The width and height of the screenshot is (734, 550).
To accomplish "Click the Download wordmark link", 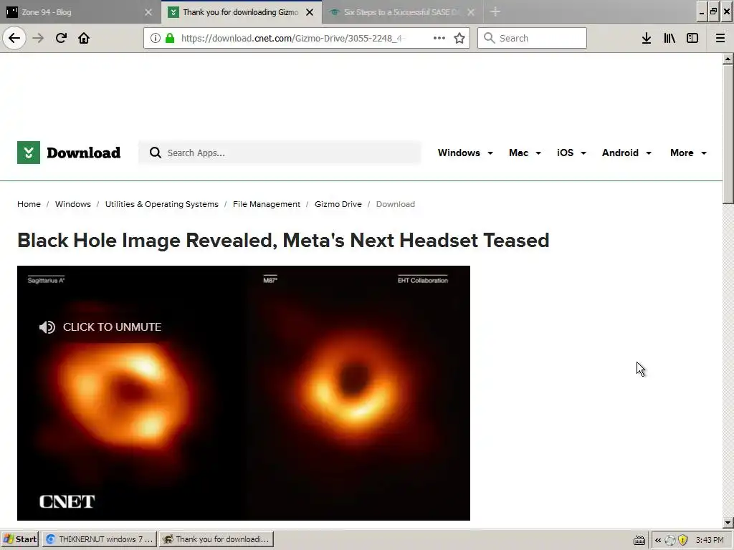I will pyautogui.click(x=83, y=153).
